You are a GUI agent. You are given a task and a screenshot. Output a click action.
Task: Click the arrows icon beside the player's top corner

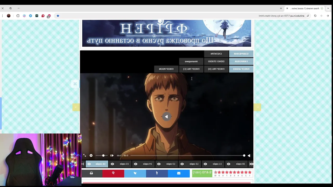click(75, 84)
